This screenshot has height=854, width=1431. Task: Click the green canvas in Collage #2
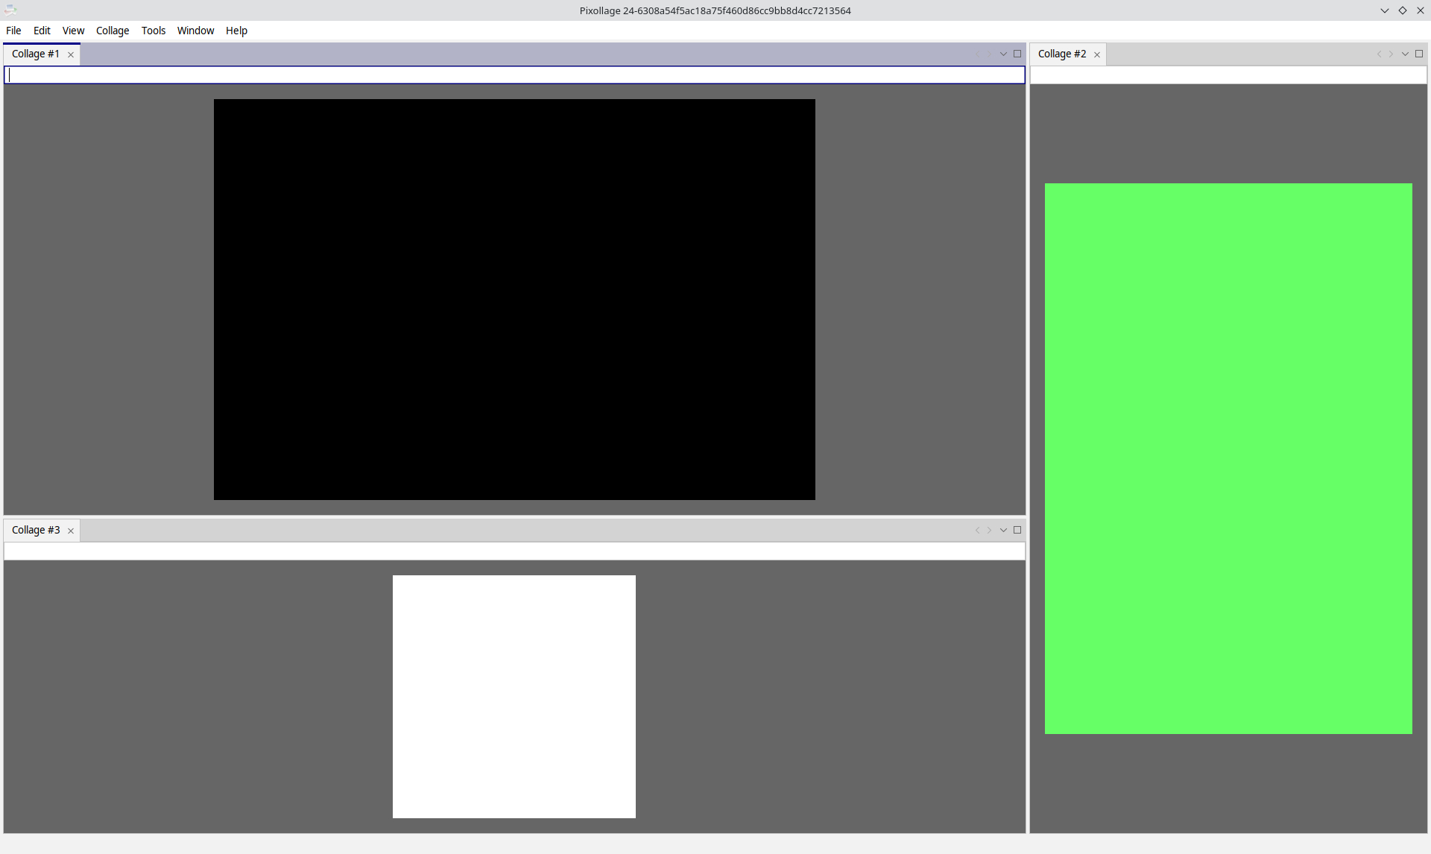pyautogui.click(x=1228, y=458)
